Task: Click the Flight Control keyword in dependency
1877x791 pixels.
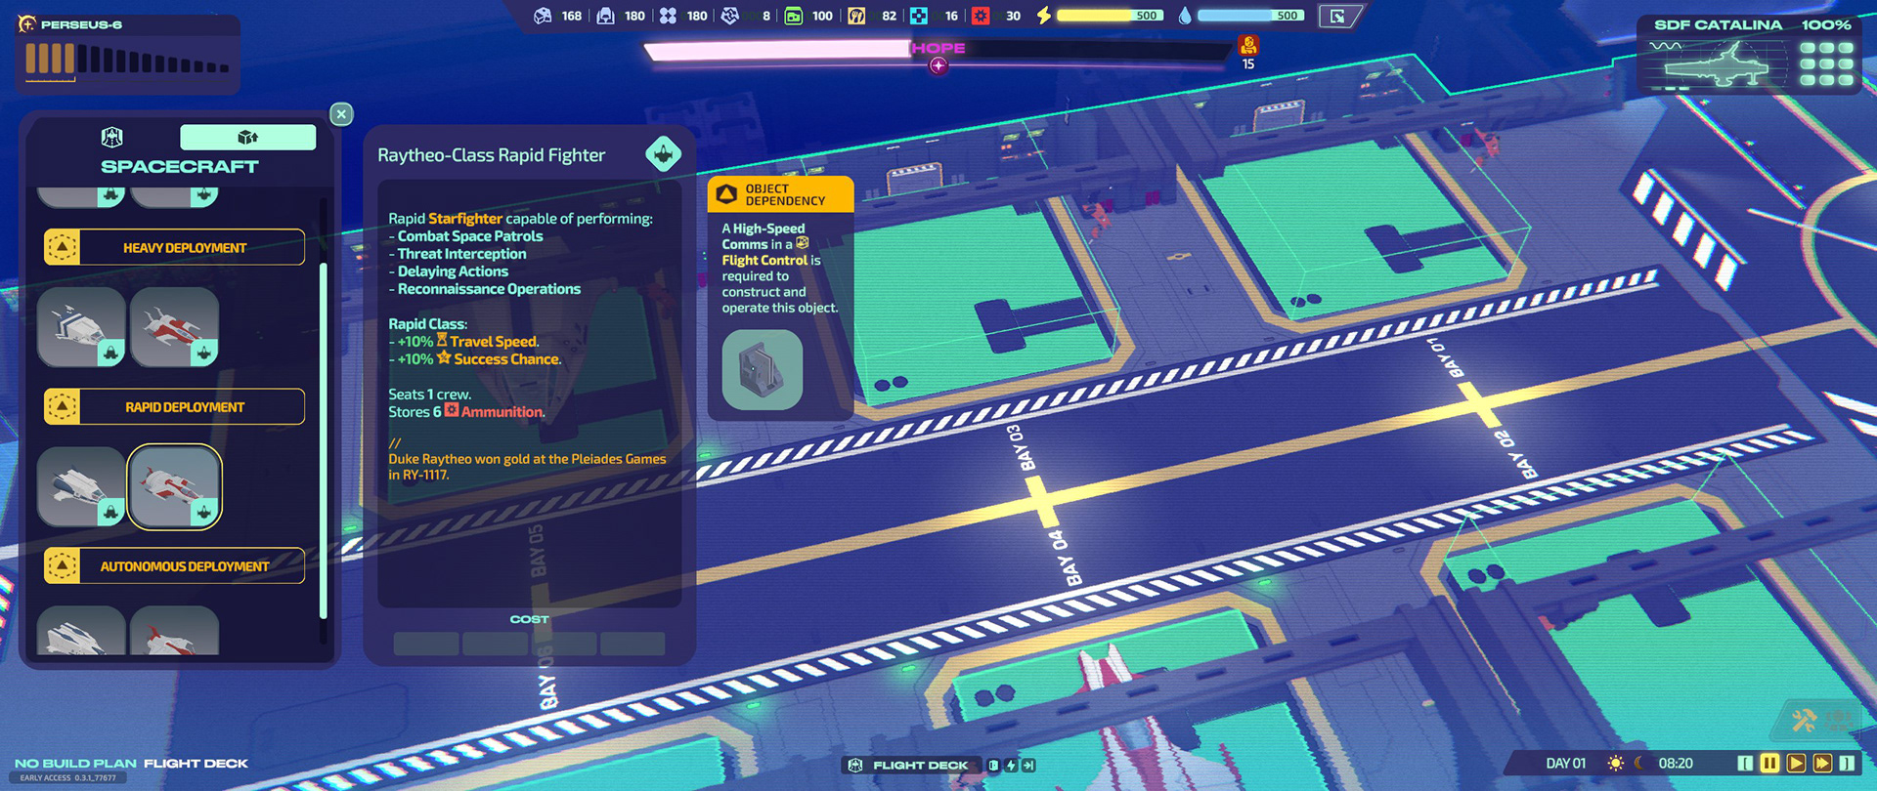Action: click(x=764, y=260)
